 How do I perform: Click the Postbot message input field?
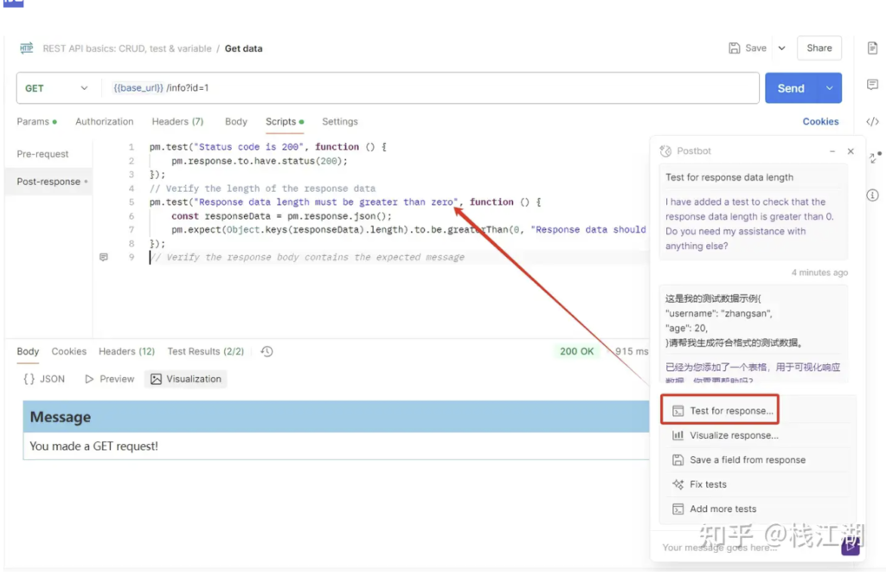pyautogui.click(x=744, y=547)
